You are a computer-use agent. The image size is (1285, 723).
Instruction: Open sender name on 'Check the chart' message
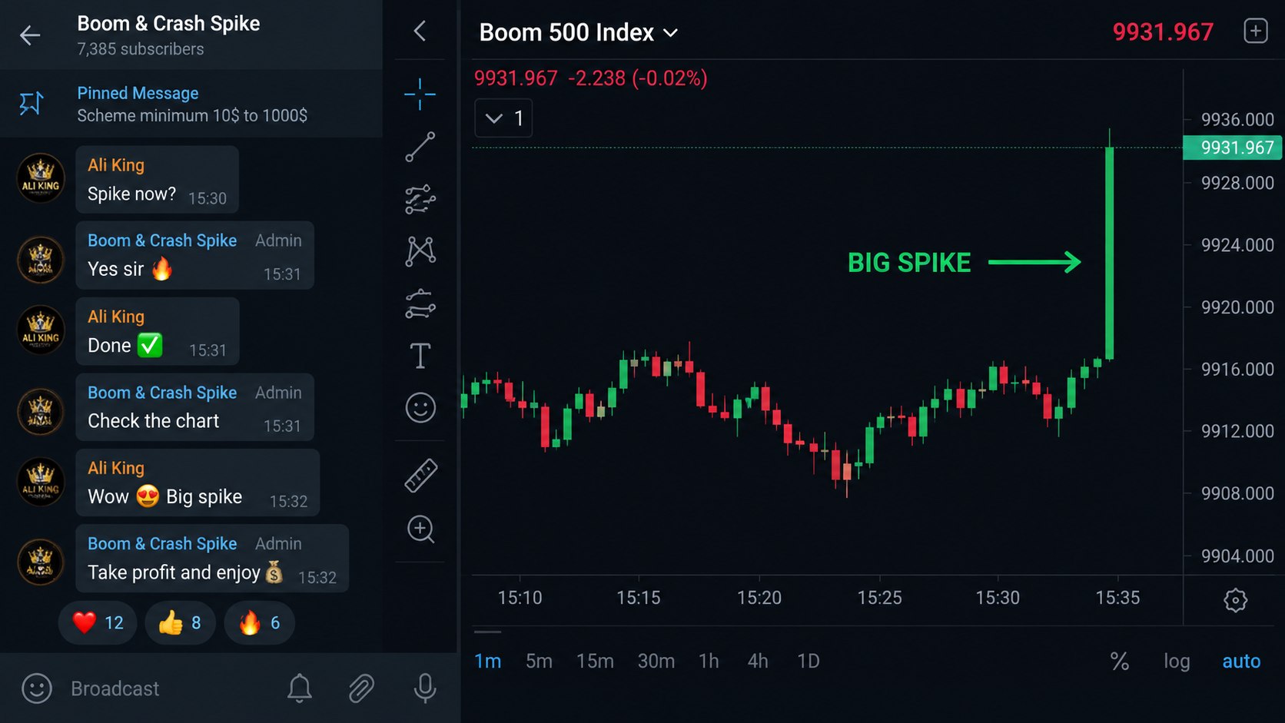click(162, 393)
